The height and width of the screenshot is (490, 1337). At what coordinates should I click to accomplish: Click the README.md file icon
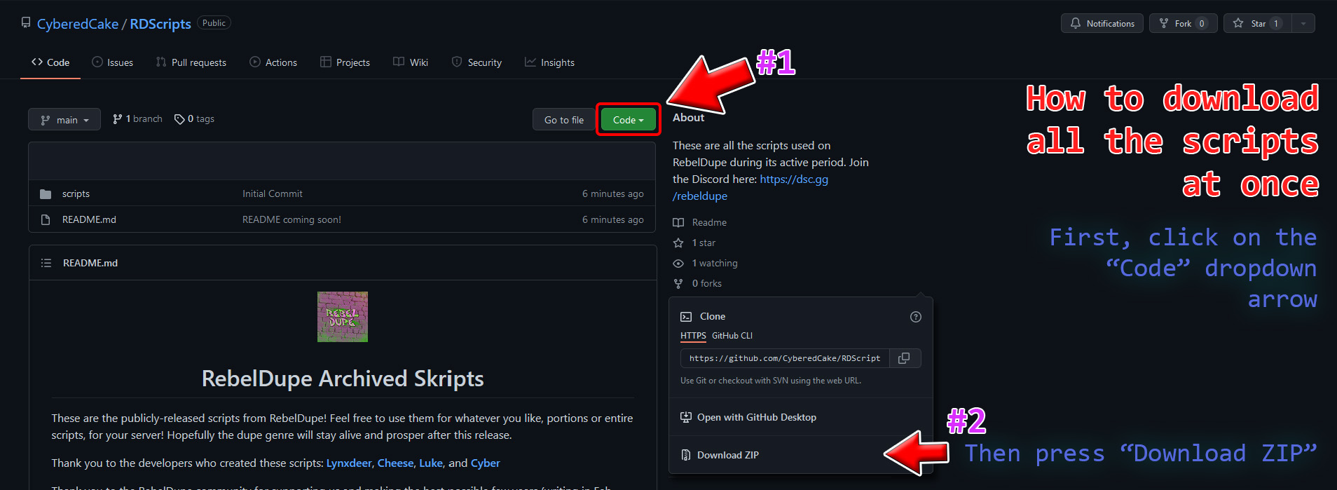(x=46, y=219)
